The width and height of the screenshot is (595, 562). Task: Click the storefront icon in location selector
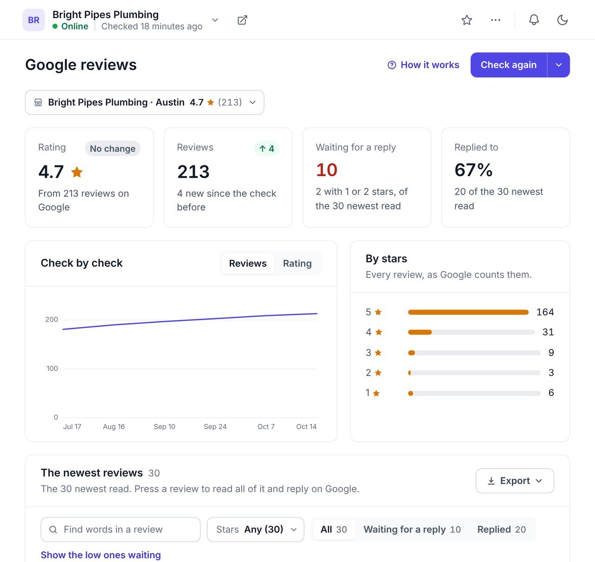tap(38, 102)
